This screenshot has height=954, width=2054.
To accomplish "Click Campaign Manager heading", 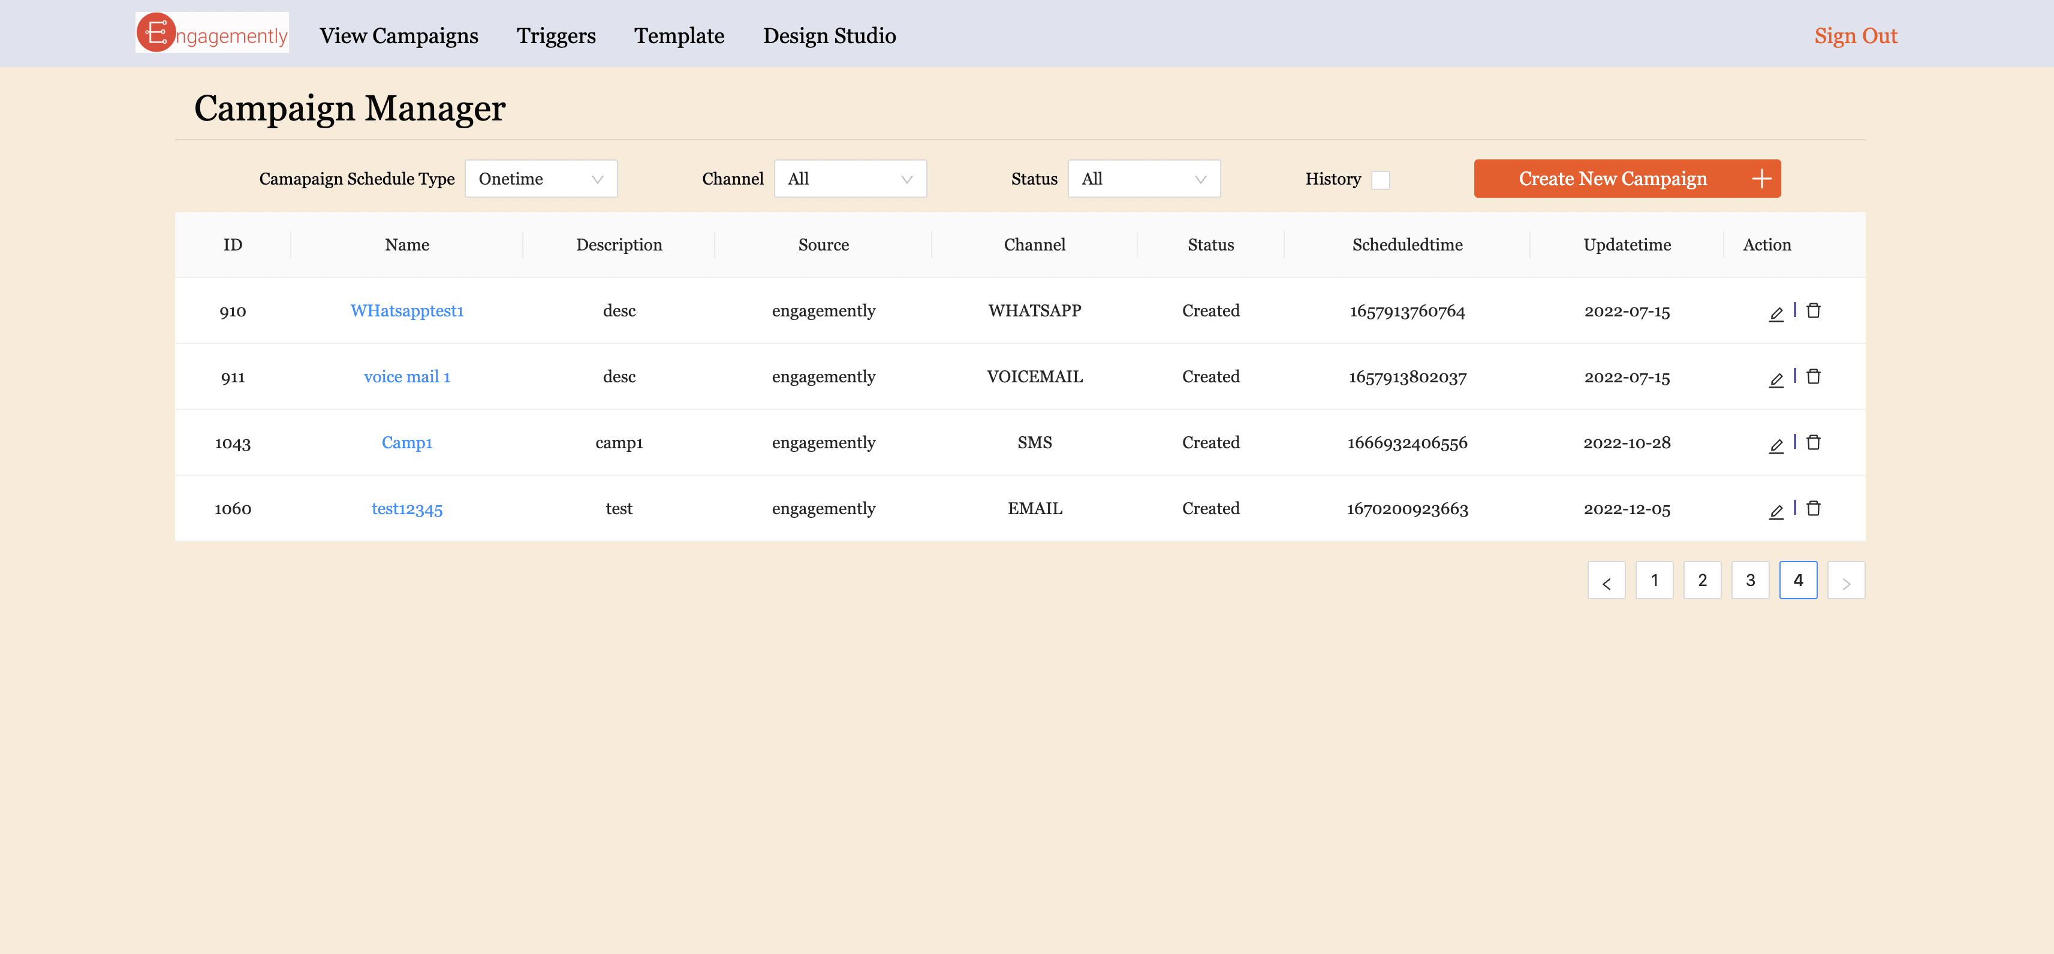I will pos(350,108).
